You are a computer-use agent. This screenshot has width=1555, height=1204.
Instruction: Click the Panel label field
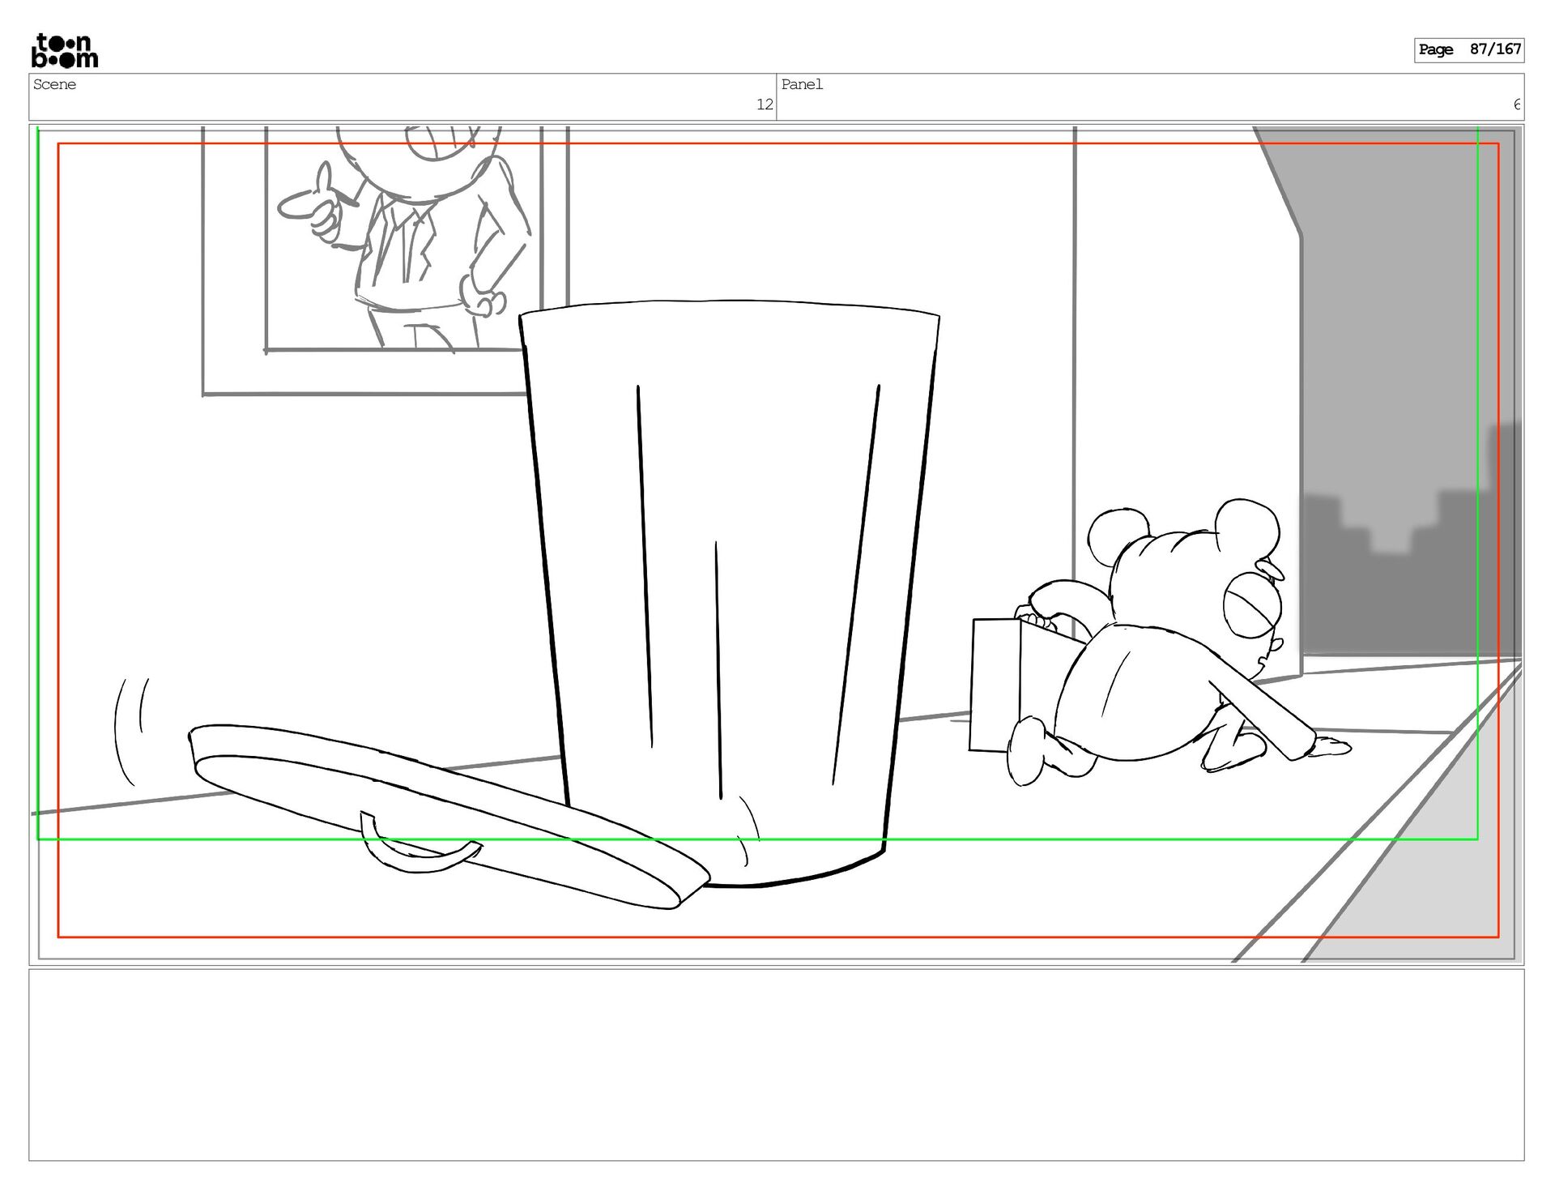(802, 84)
